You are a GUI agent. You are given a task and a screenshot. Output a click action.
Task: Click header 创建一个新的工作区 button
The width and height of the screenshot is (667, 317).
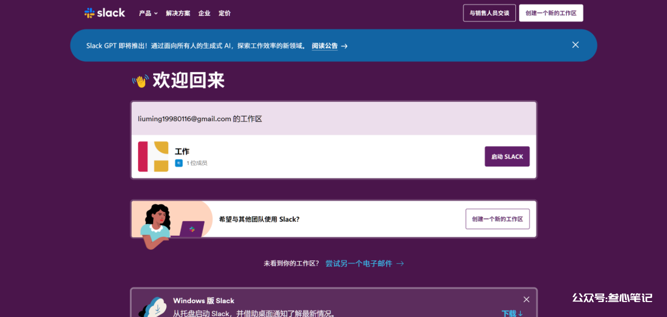551,13
